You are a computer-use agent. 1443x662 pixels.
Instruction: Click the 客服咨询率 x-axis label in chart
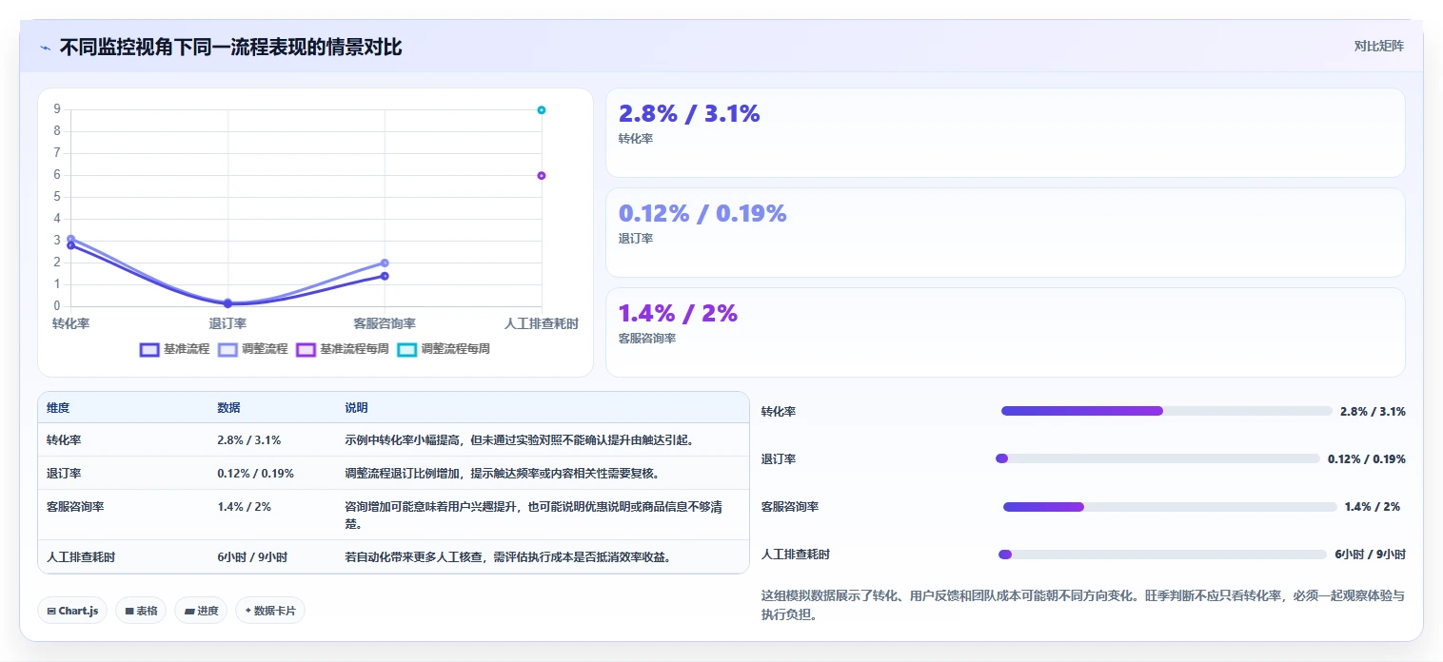coord(385,323)
